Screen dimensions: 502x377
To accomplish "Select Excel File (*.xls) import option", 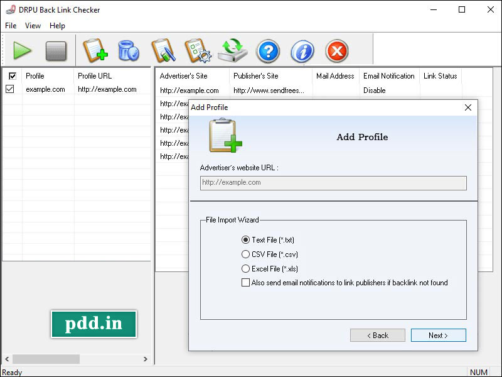I will coord(245,269).
